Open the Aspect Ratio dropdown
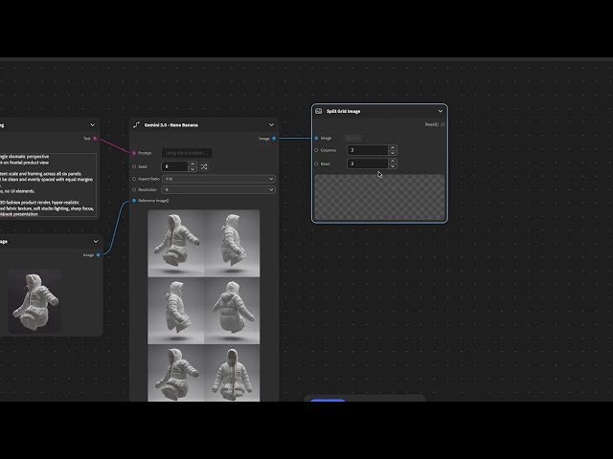Viewport: 613px width, 459px height. 218,179
